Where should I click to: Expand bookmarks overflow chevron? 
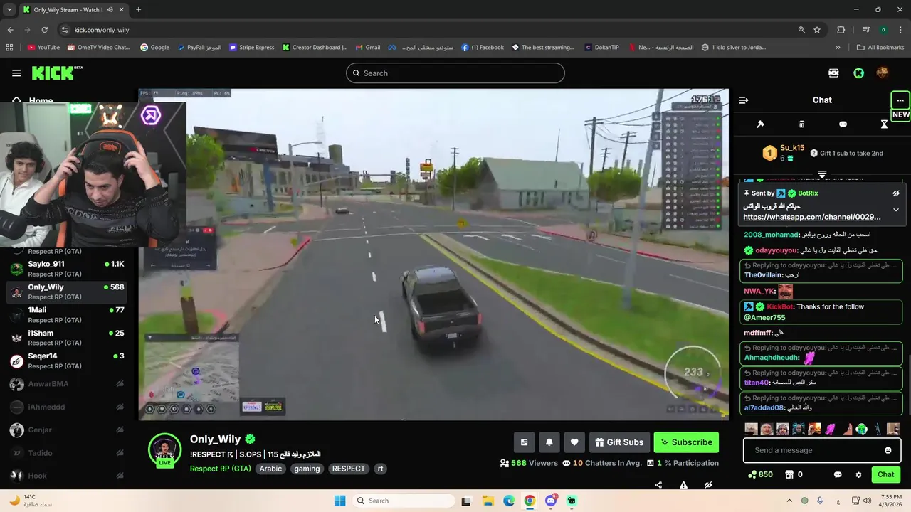pyautogui.click(x=837, y=48)
